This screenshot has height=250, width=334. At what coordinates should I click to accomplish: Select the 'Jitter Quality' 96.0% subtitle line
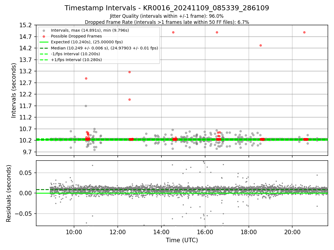tap(167, 16)
